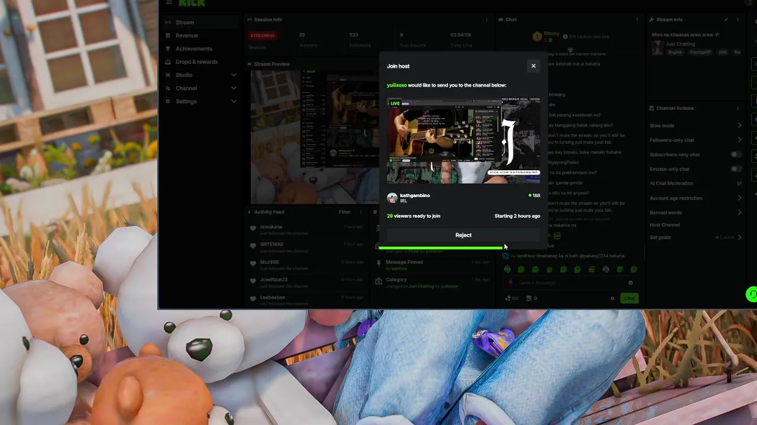Click the chill stream tag
Image resolution: width=757 pixels, height=425 pixels.
point(723,52)
